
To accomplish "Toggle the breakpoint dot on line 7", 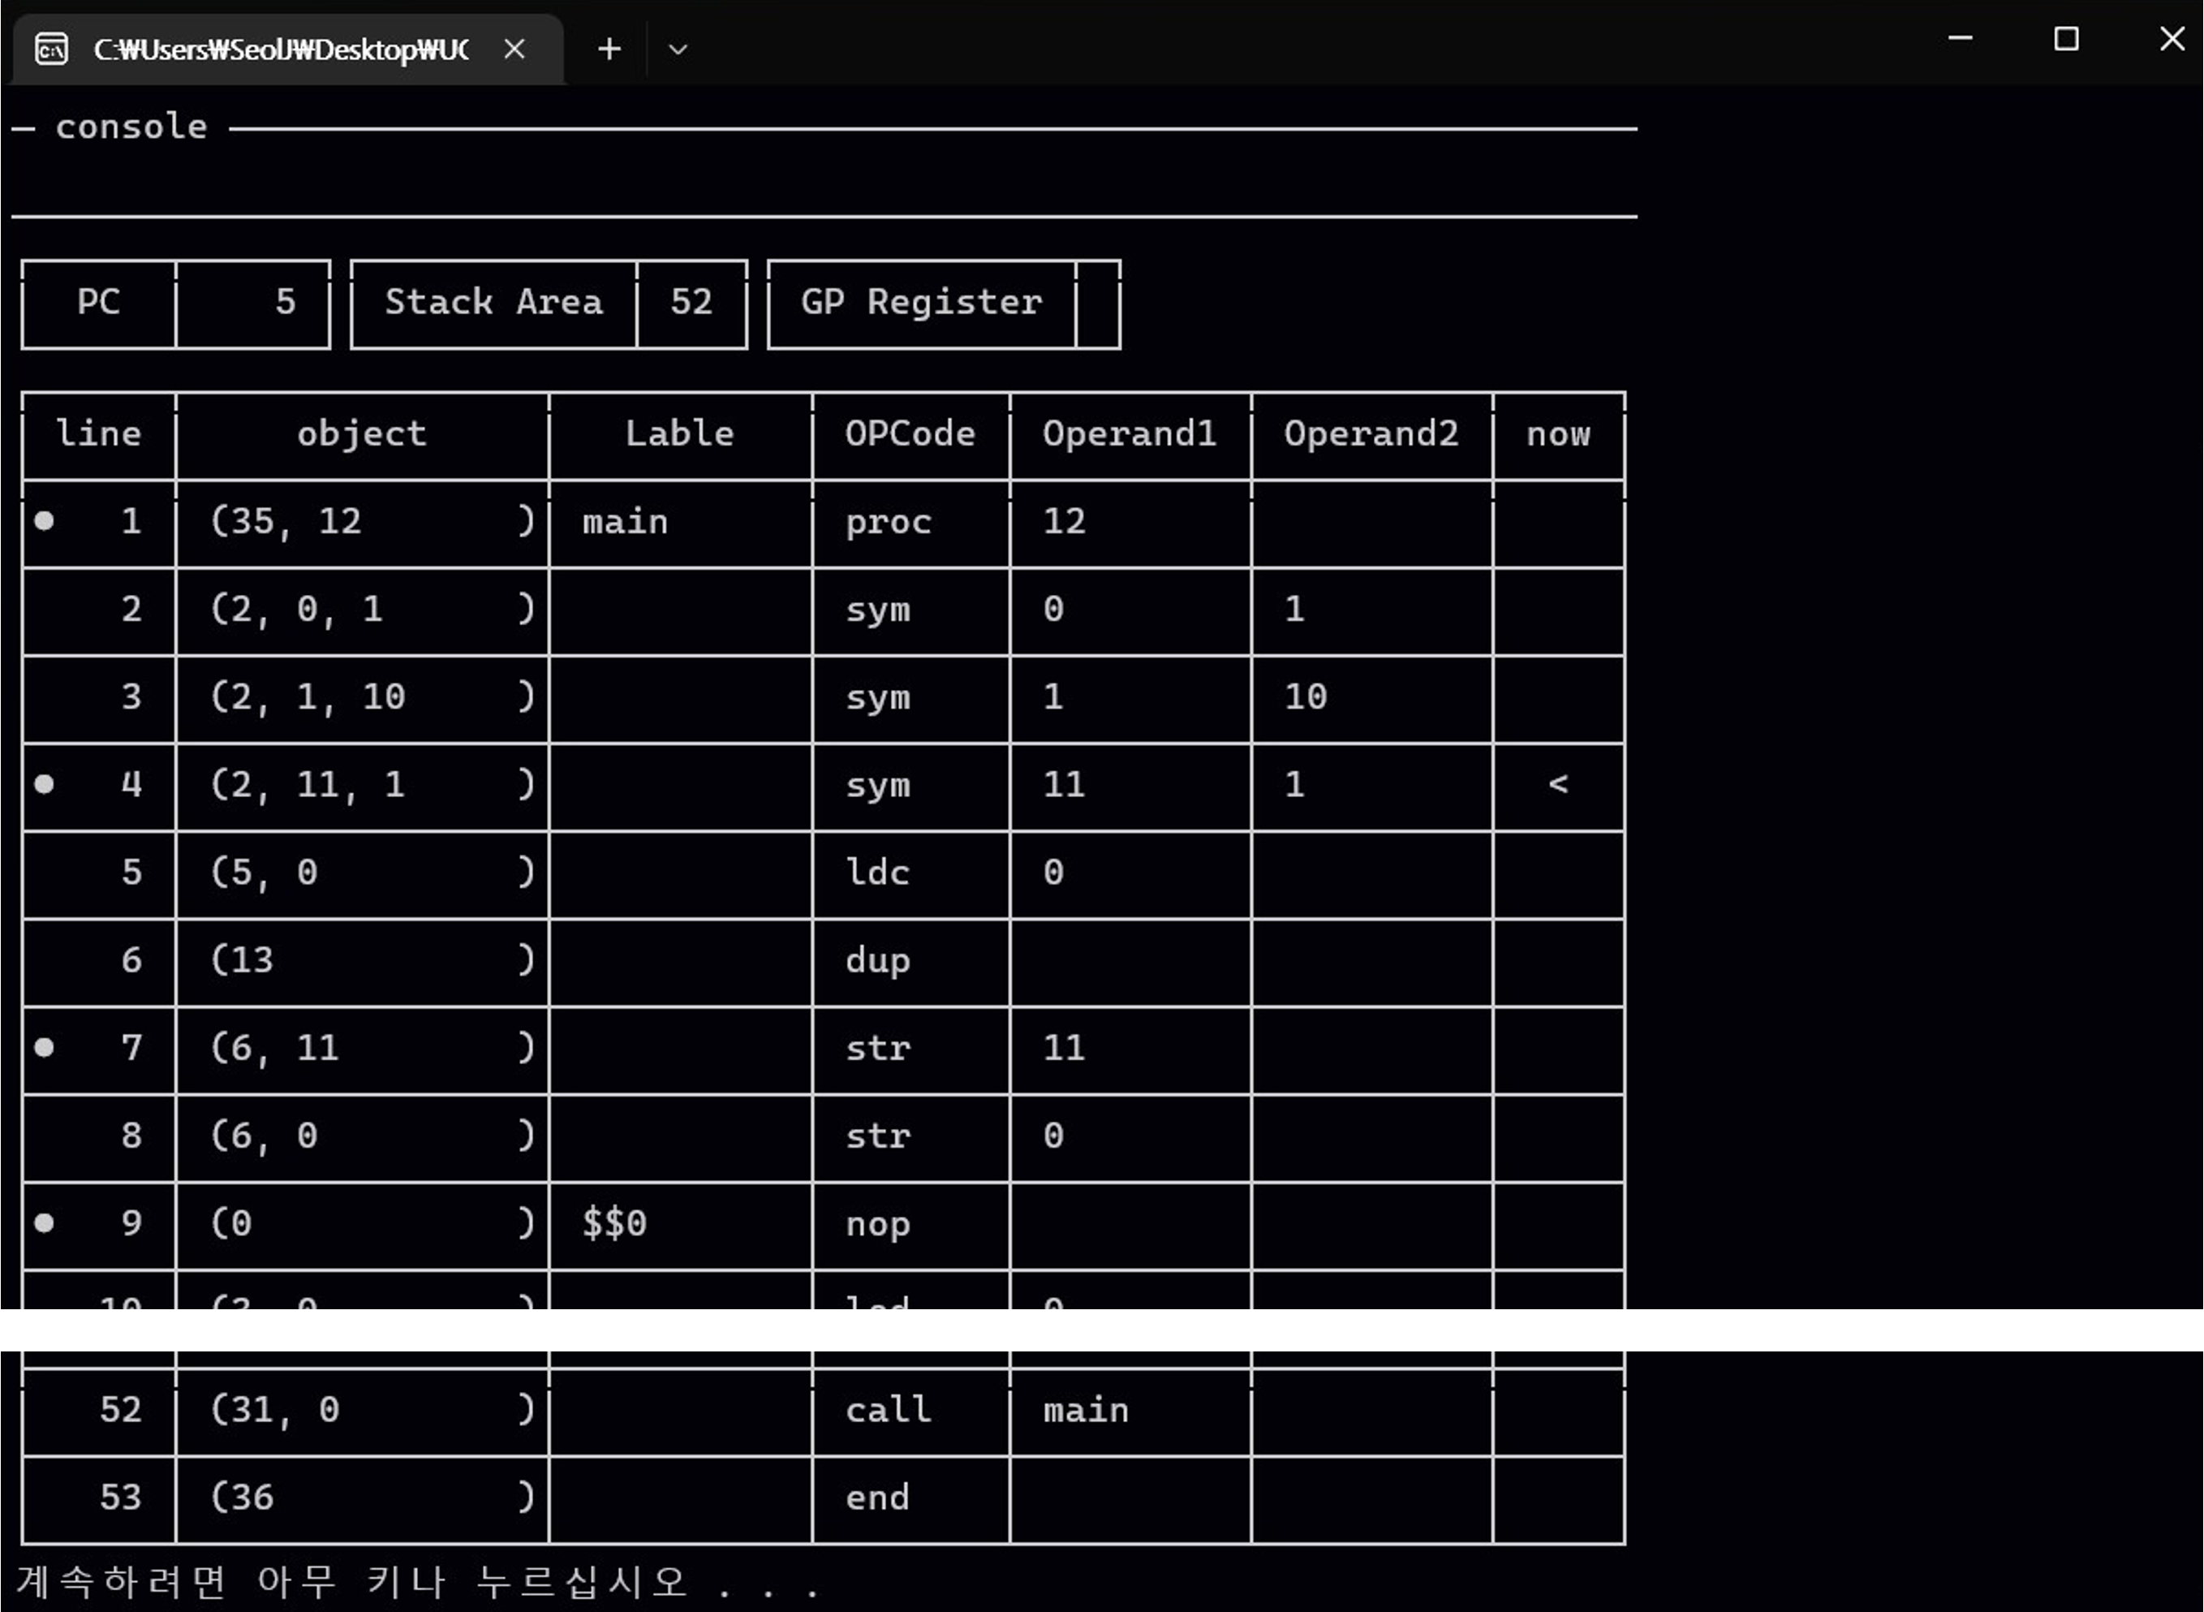I will [44, 1047].
